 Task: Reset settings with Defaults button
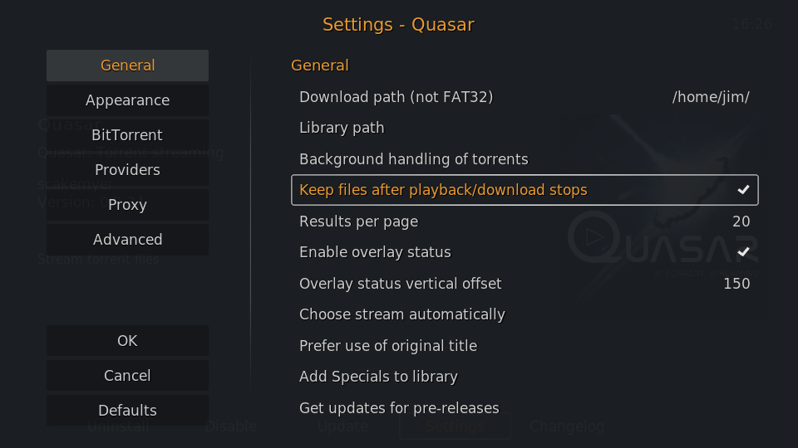pyautogui.click(x=127, y=411)
